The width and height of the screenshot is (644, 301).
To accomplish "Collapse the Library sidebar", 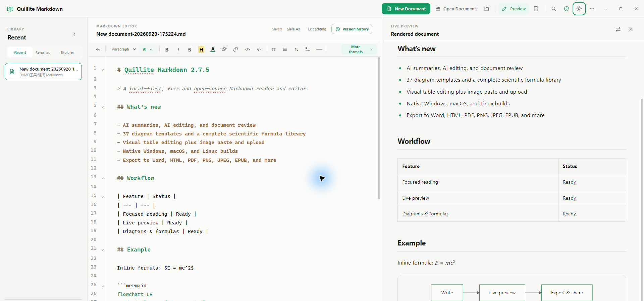I will (x=74, y=34).
